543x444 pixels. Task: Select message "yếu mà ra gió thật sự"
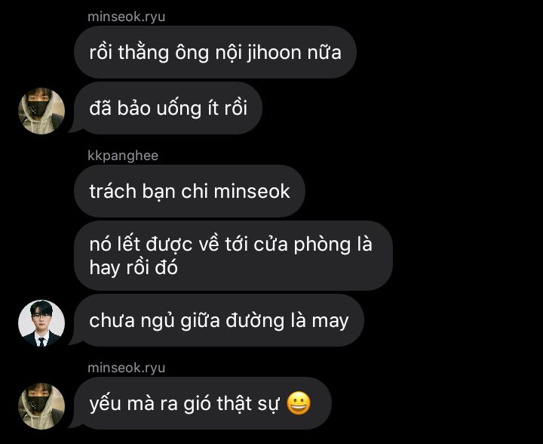(x=203, y=403)
